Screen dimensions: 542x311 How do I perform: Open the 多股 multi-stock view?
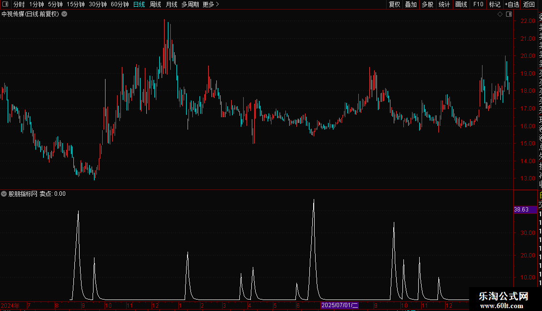(427, 4)
